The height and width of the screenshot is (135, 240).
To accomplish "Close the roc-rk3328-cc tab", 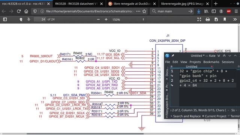I will 48,4.
